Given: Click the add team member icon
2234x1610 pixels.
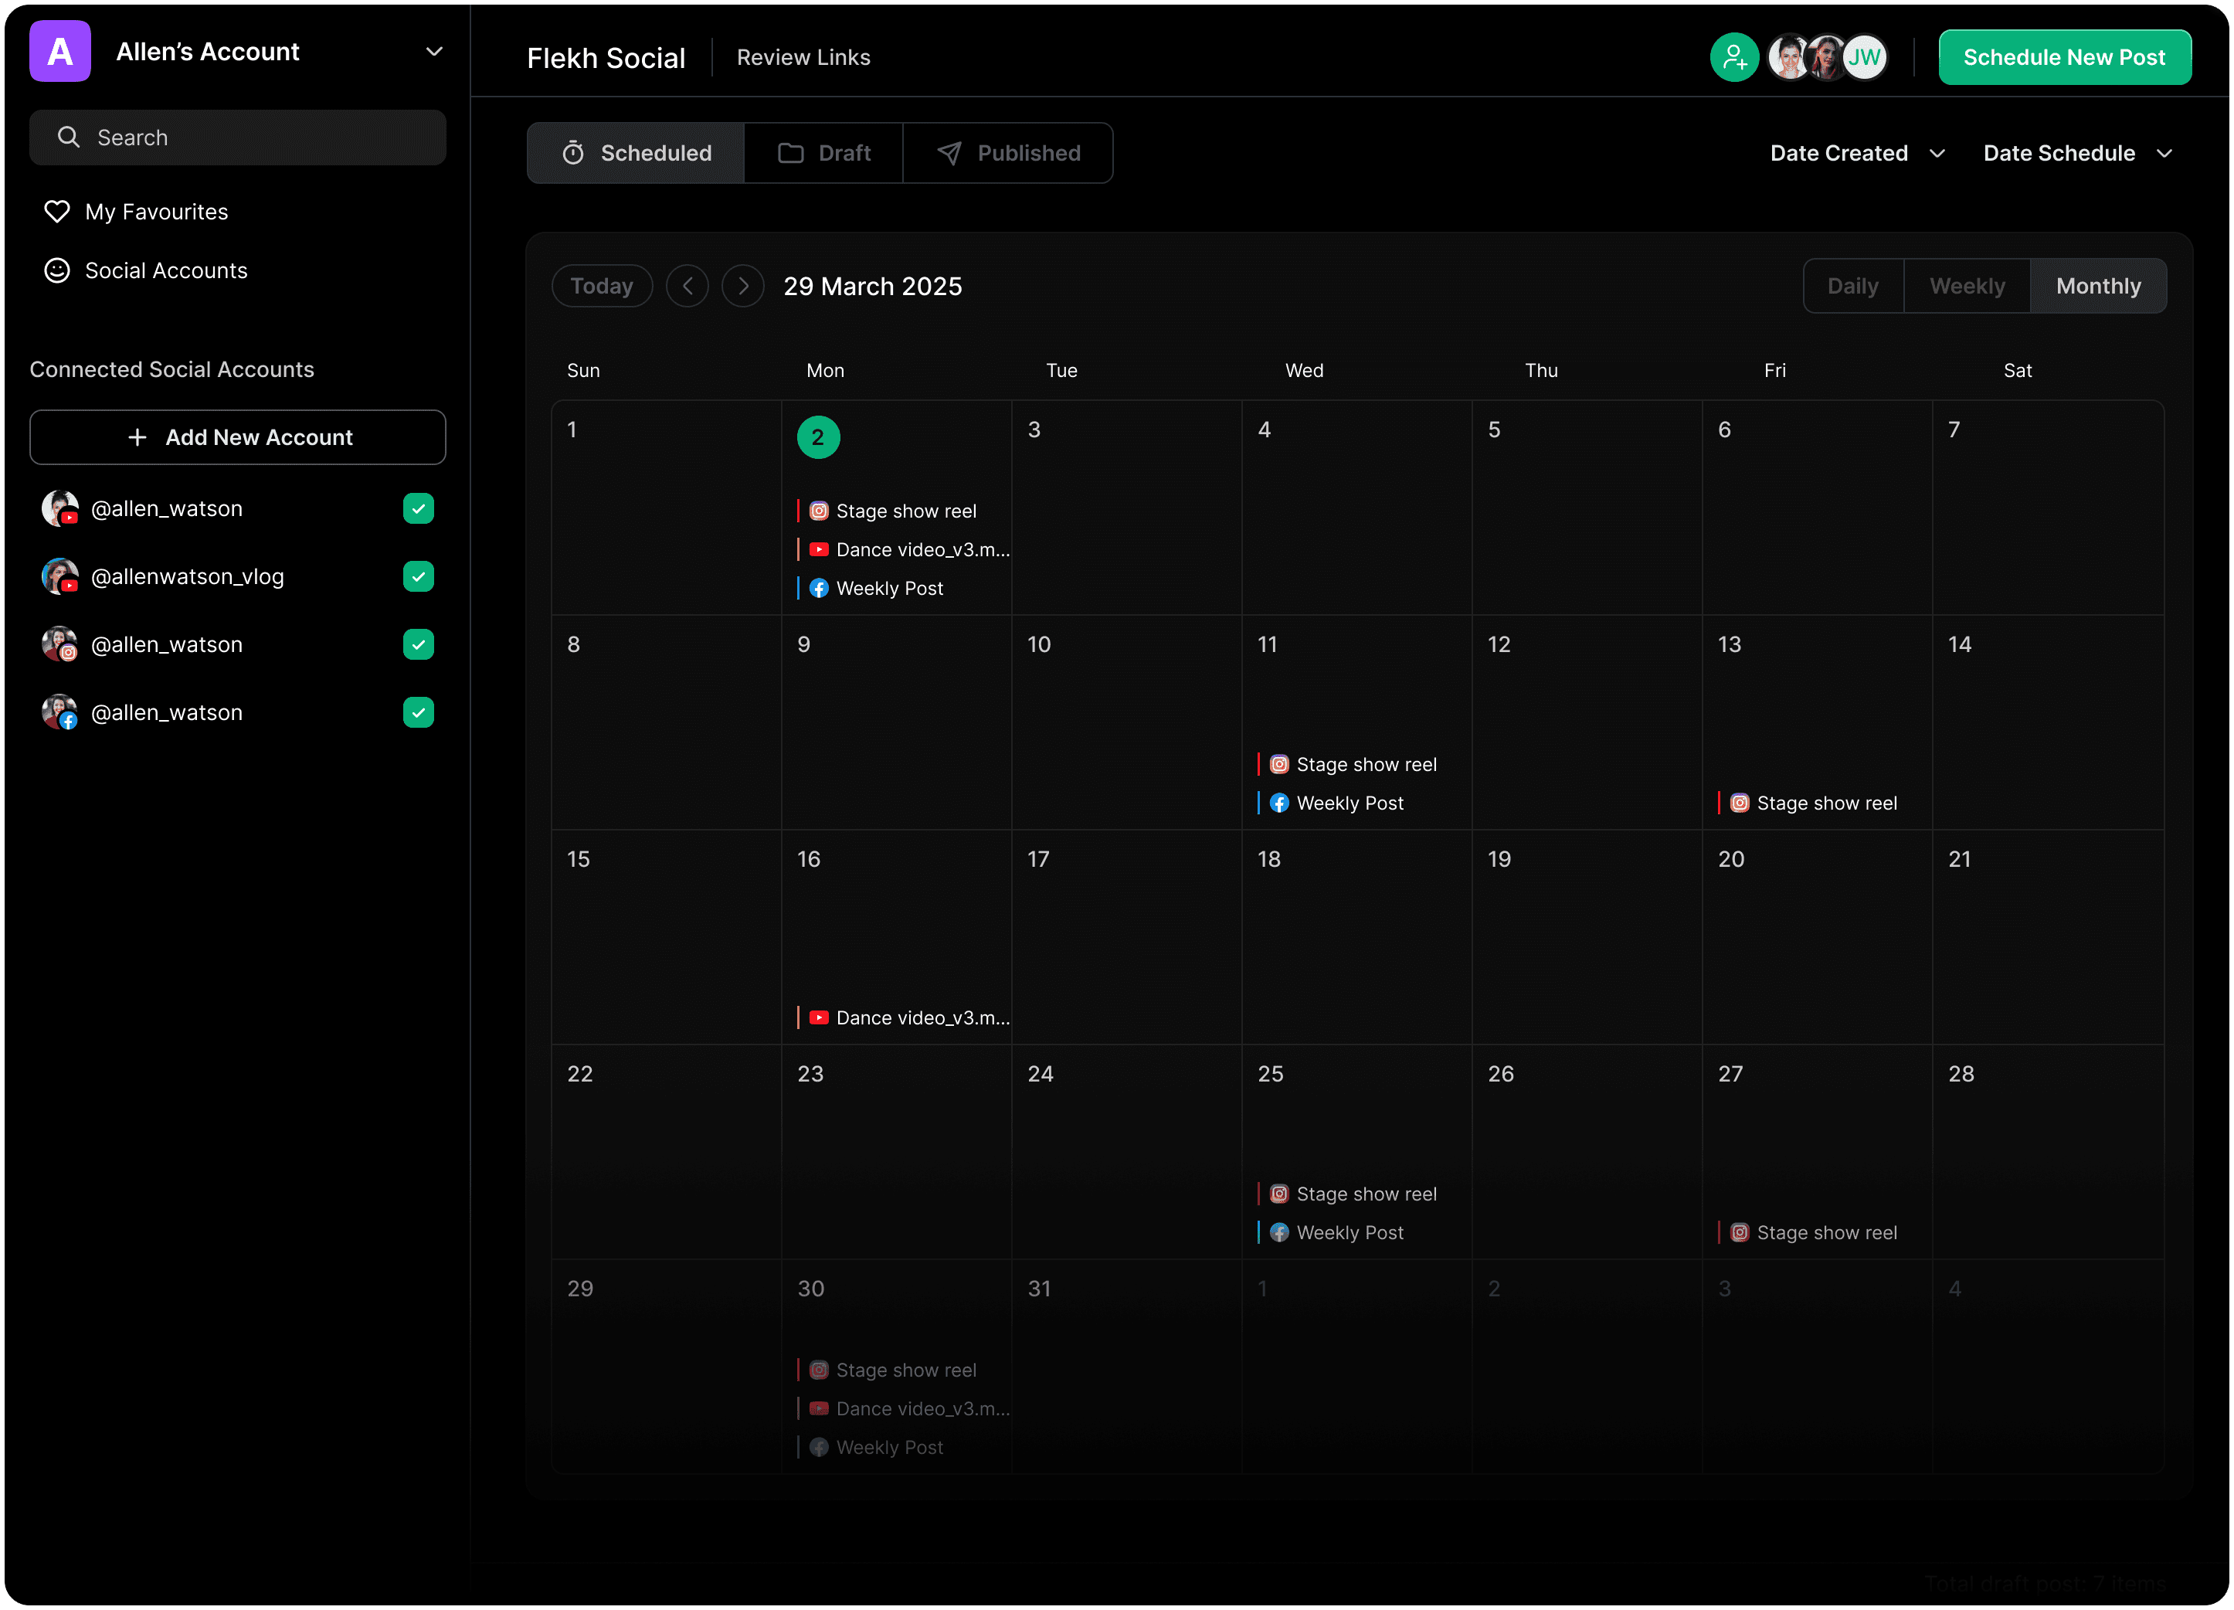Looking at the screenshot, I should [x=1733, y=57].
